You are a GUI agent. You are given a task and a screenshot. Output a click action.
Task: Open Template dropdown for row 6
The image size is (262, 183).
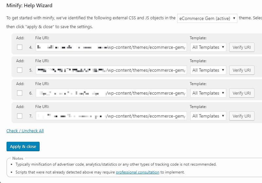(208, 93)
